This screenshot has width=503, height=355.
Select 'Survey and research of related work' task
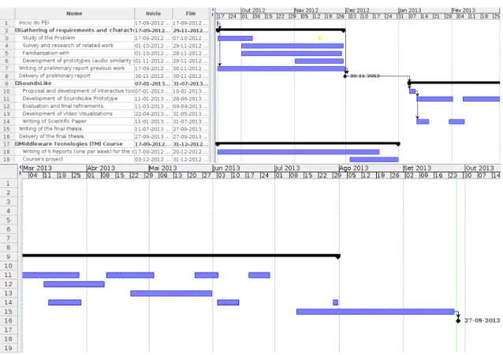[68, 46]
